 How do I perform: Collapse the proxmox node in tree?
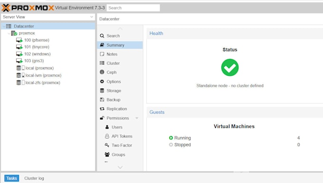tap(9, 33)
